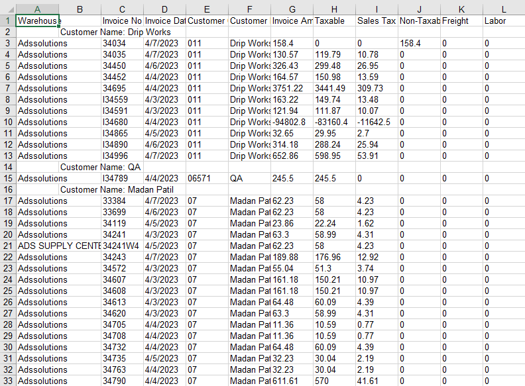Select row 21 header
Viewport: 525px width, 386px height.
pos(8,246)
